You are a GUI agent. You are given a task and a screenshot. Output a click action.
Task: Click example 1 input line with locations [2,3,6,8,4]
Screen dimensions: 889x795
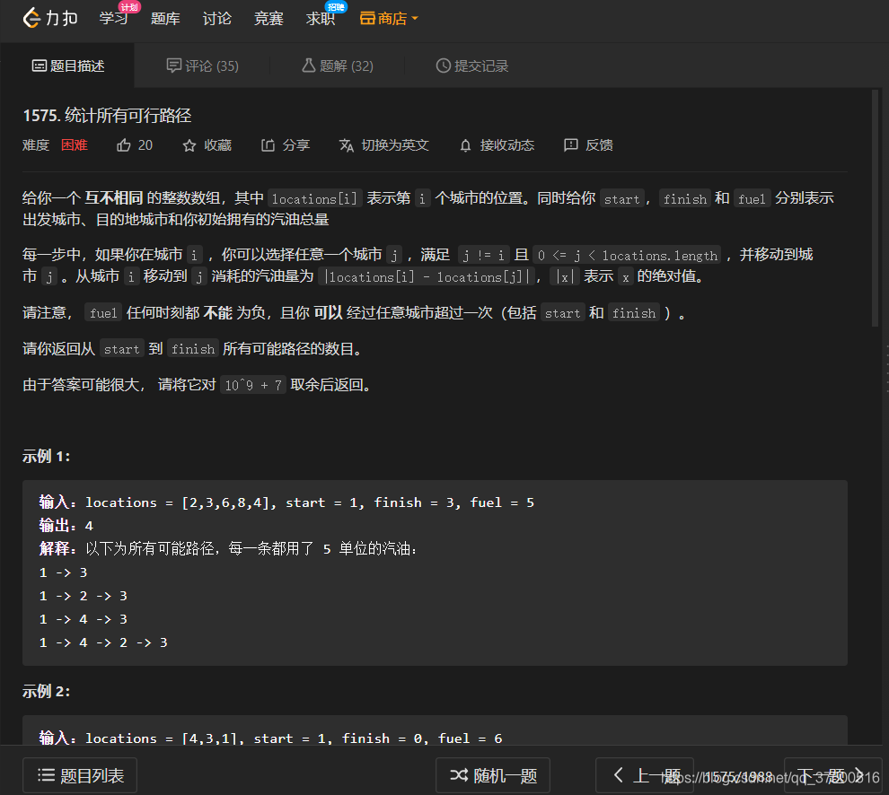(286, 502)
